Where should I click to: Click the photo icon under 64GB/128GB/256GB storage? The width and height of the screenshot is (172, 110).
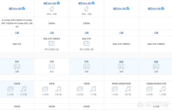click(x=115, y=89)
